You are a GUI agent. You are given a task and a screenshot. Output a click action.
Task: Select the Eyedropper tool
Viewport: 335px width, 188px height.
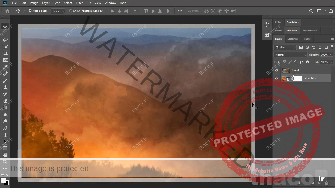[x=5, y=67]
